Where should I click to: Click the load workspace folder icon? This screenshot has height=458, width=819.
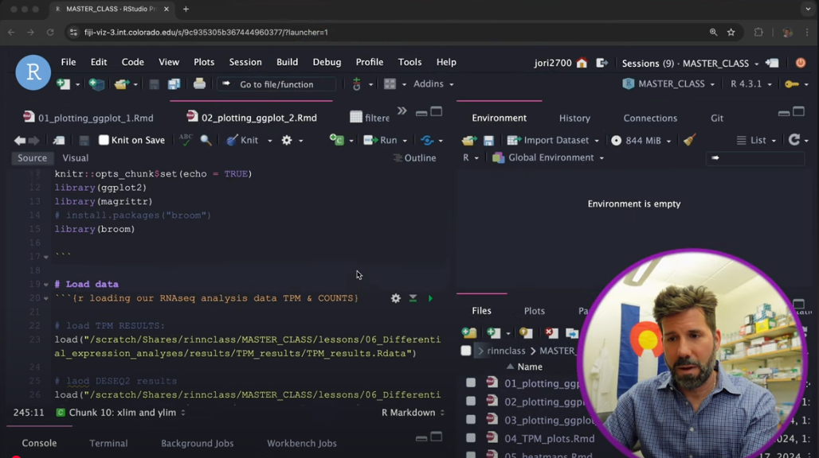(468, 140)
